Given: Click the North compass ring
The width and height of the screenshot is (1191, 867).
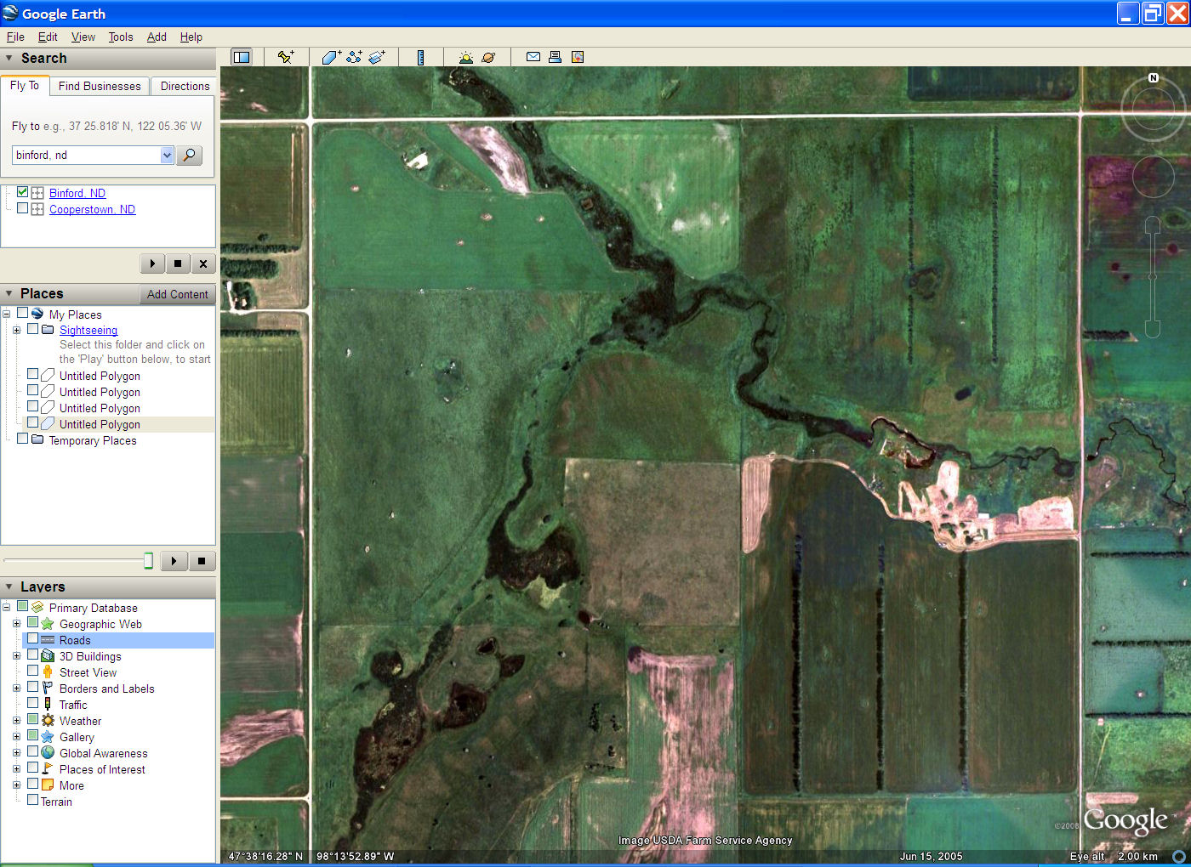Looking at the screenshot, I should pos(1153,108).
